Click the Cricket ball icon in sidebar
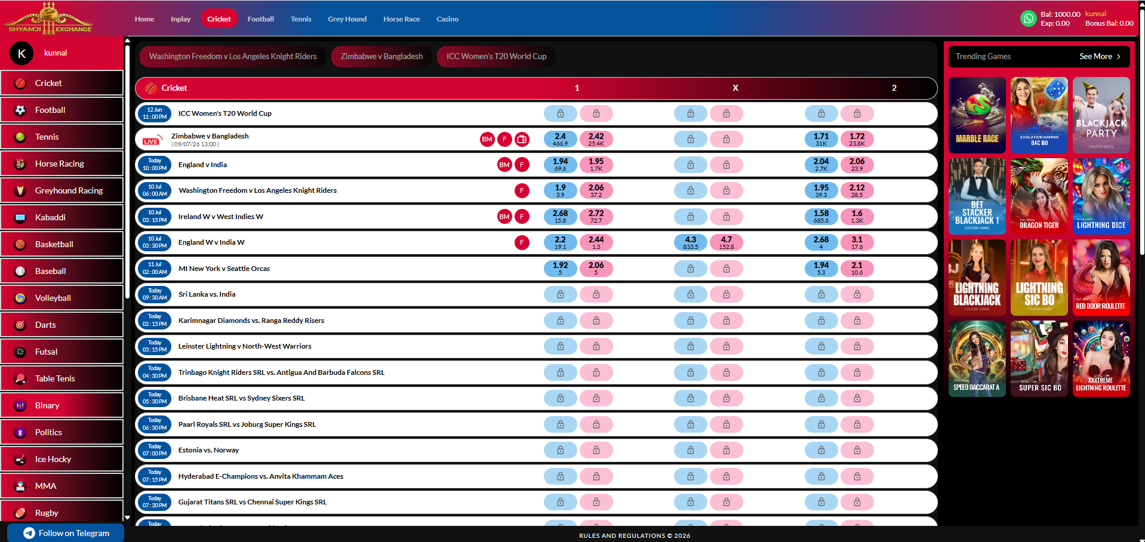The image size is (1145, 542). pos(20,83)
